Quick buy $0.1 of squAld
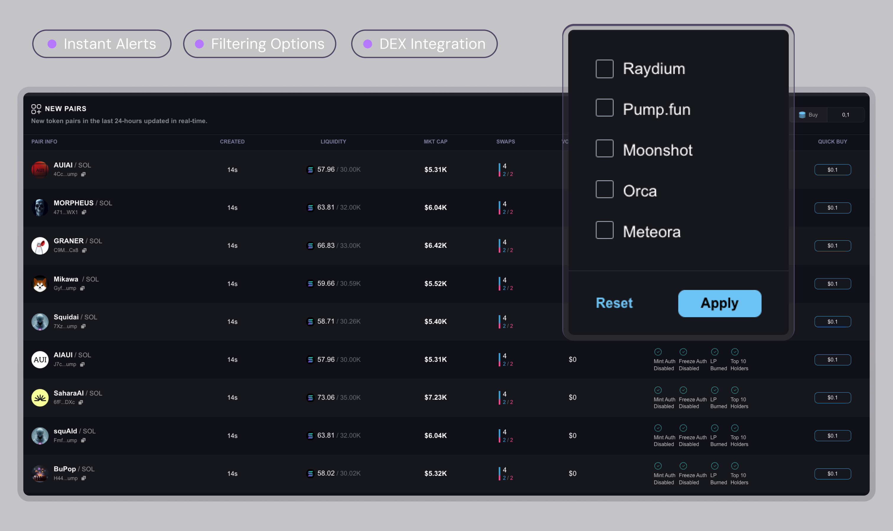893x531 pixels. pos(832,436)
